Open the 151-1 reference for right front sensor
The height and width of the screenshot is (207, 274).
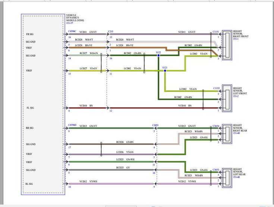[236, 39]
